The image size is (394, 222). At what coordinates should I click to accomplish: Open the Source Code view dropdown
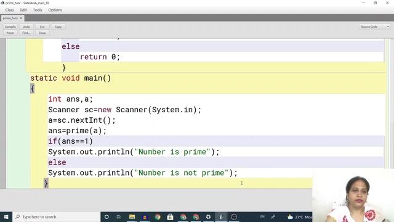[x=374, y=27]
